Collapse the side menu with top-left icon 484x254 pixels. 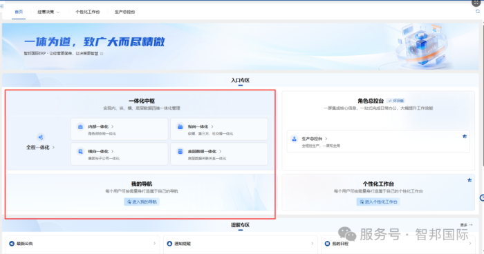(x=1, y=6)
